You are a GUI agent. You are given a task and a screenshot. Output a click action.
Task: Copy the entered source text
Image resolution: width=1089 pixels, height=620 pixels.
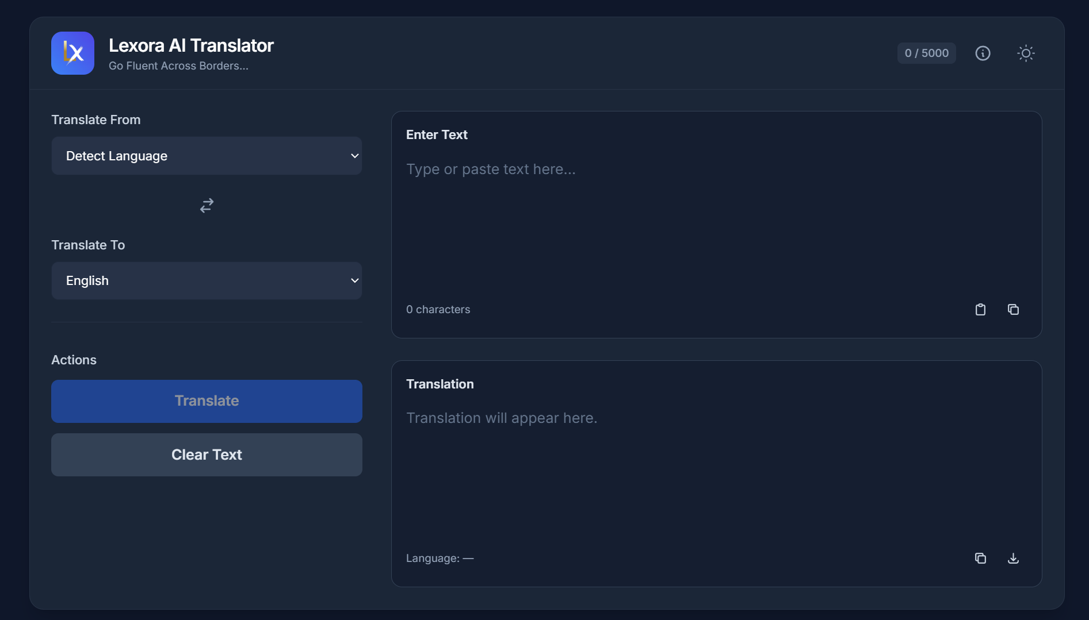point(1013,310)
